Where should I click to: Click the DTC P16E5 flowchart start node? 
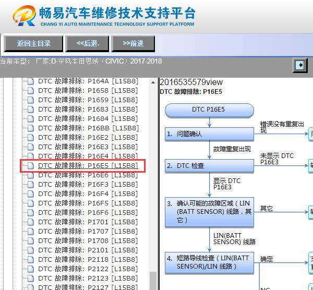[x=209, y=110]
